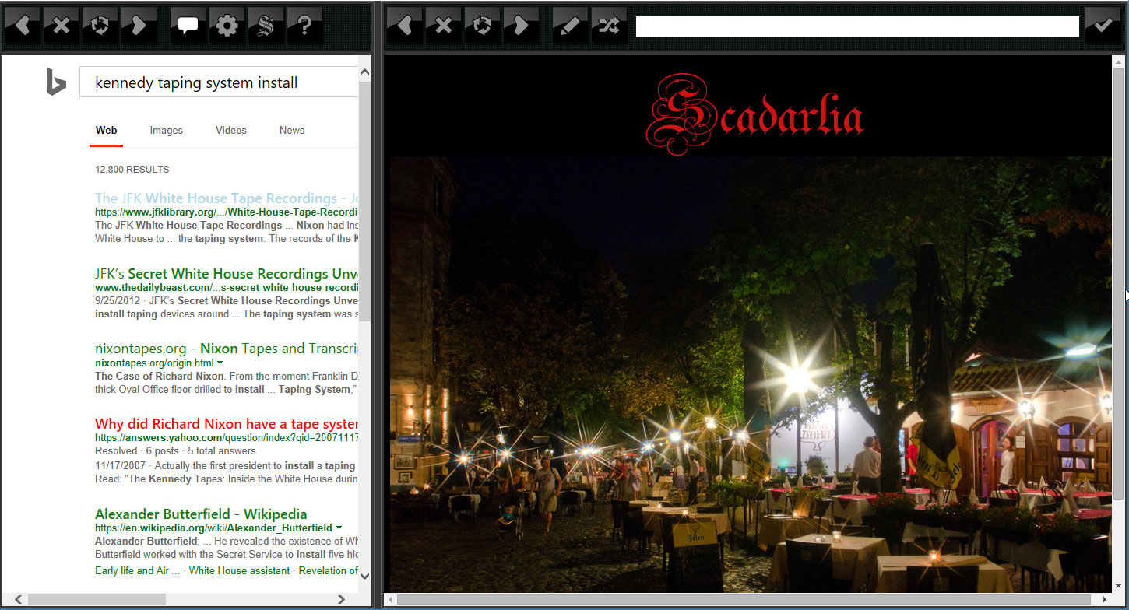Reload the left search pane
Image resolution: width=1129 pixels, height=610 pixels.
click(x=100, y=26)
